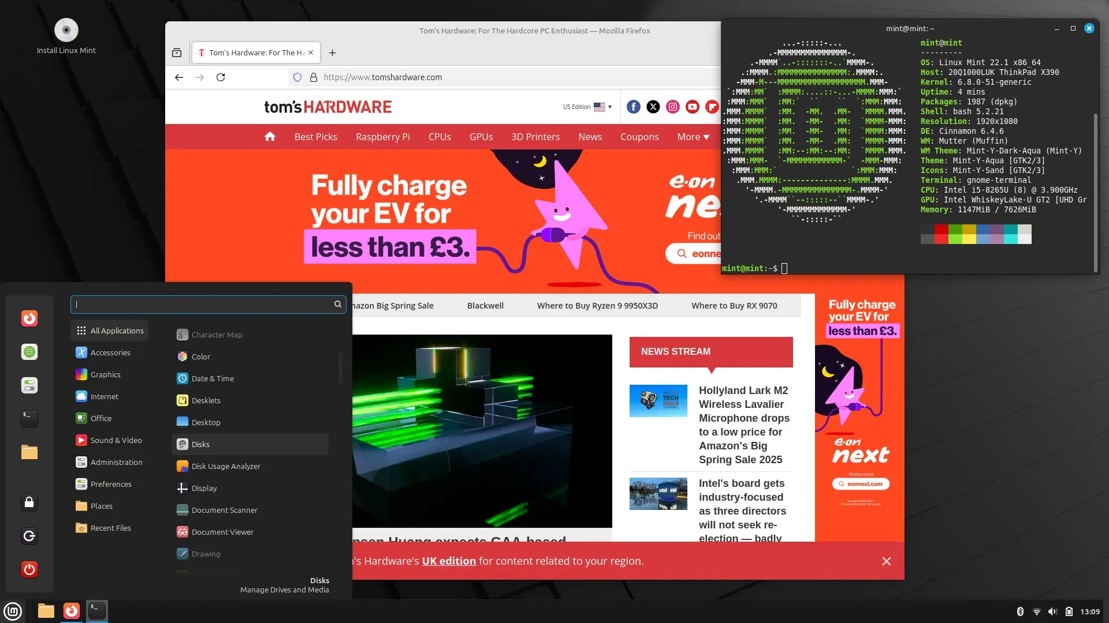Open the US Edition selector dropdown
This screenshot has height=623, width=1109.
[x=587, y=107]
